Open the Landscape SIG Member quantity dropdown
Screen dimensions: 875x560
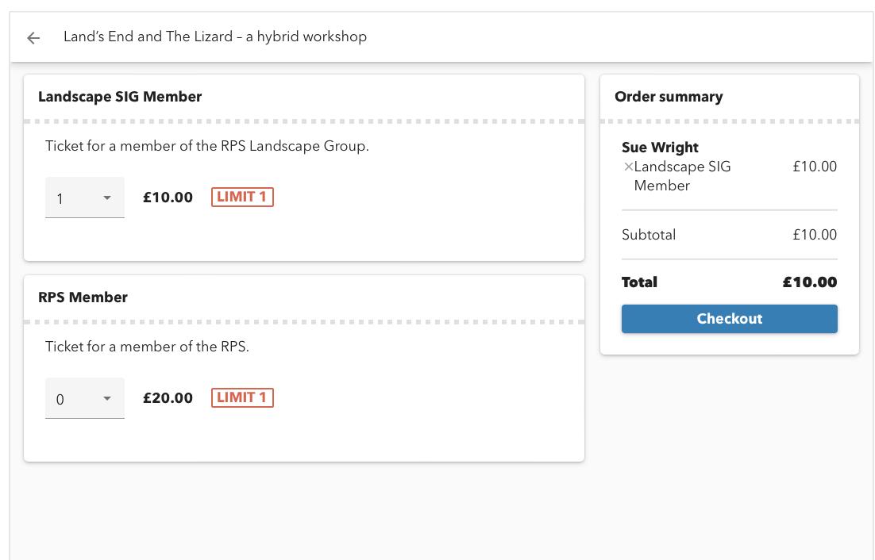[84, 198]
